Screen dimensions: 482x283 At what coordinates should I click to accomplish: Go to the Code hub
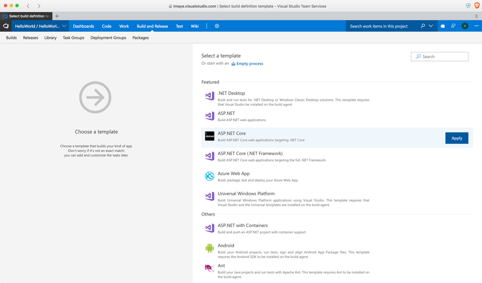click(107, 26)
